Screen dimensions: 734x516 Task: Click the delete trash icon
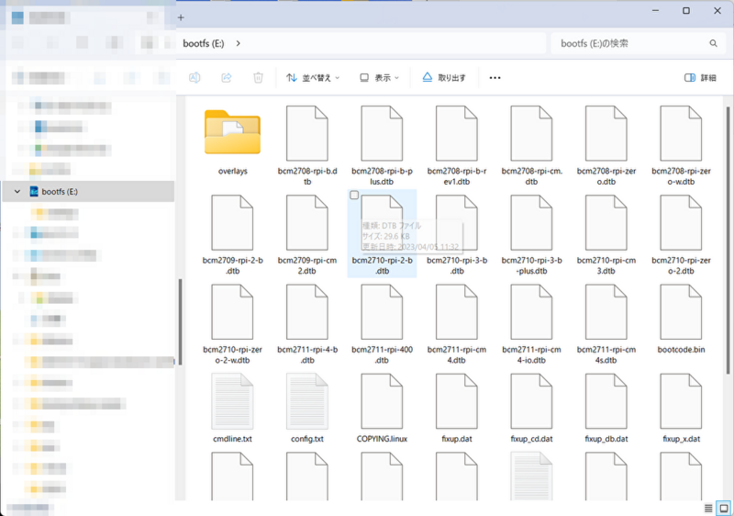click(259, 78)
